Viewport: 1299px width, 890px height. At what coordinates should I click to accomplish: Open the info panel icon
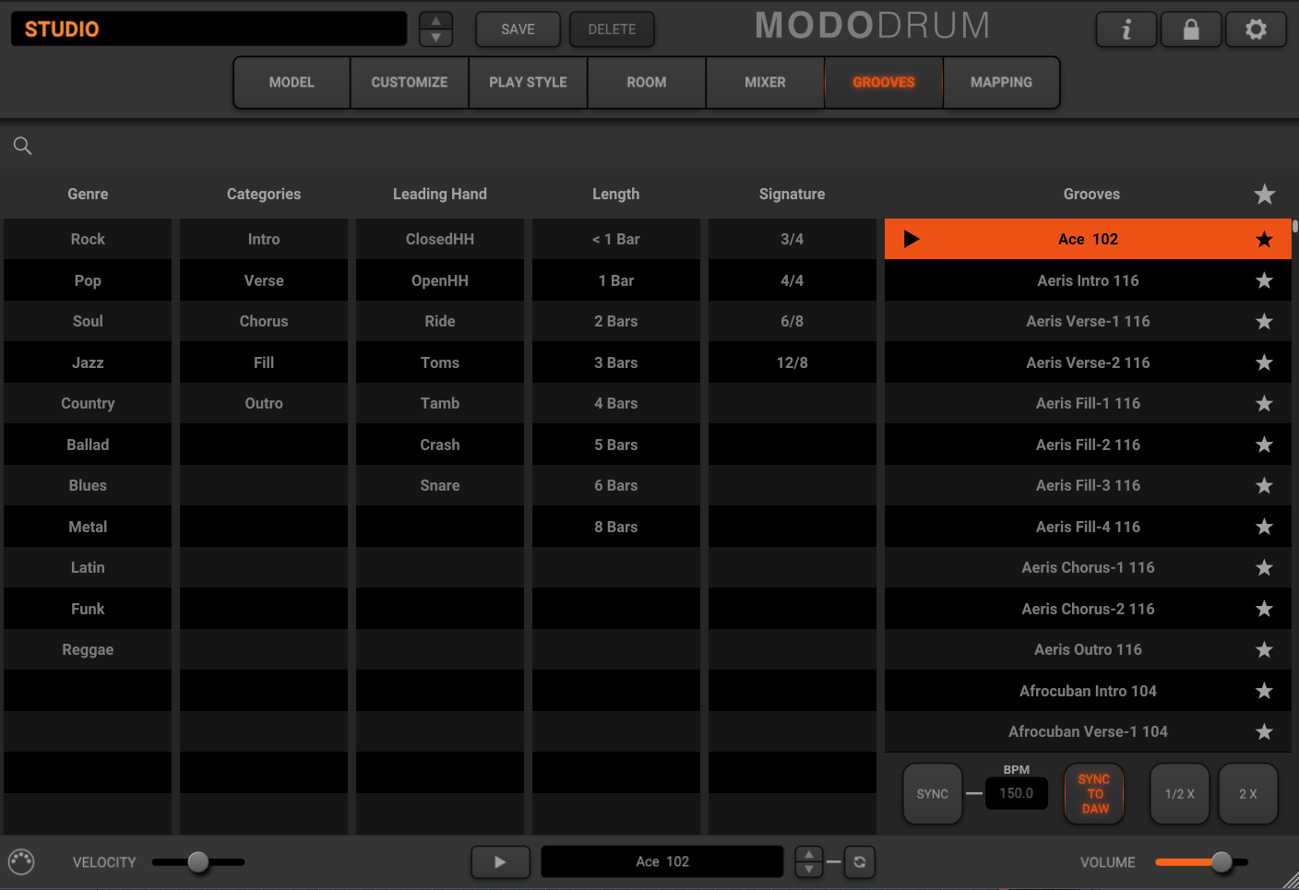tap(1126, 30)
